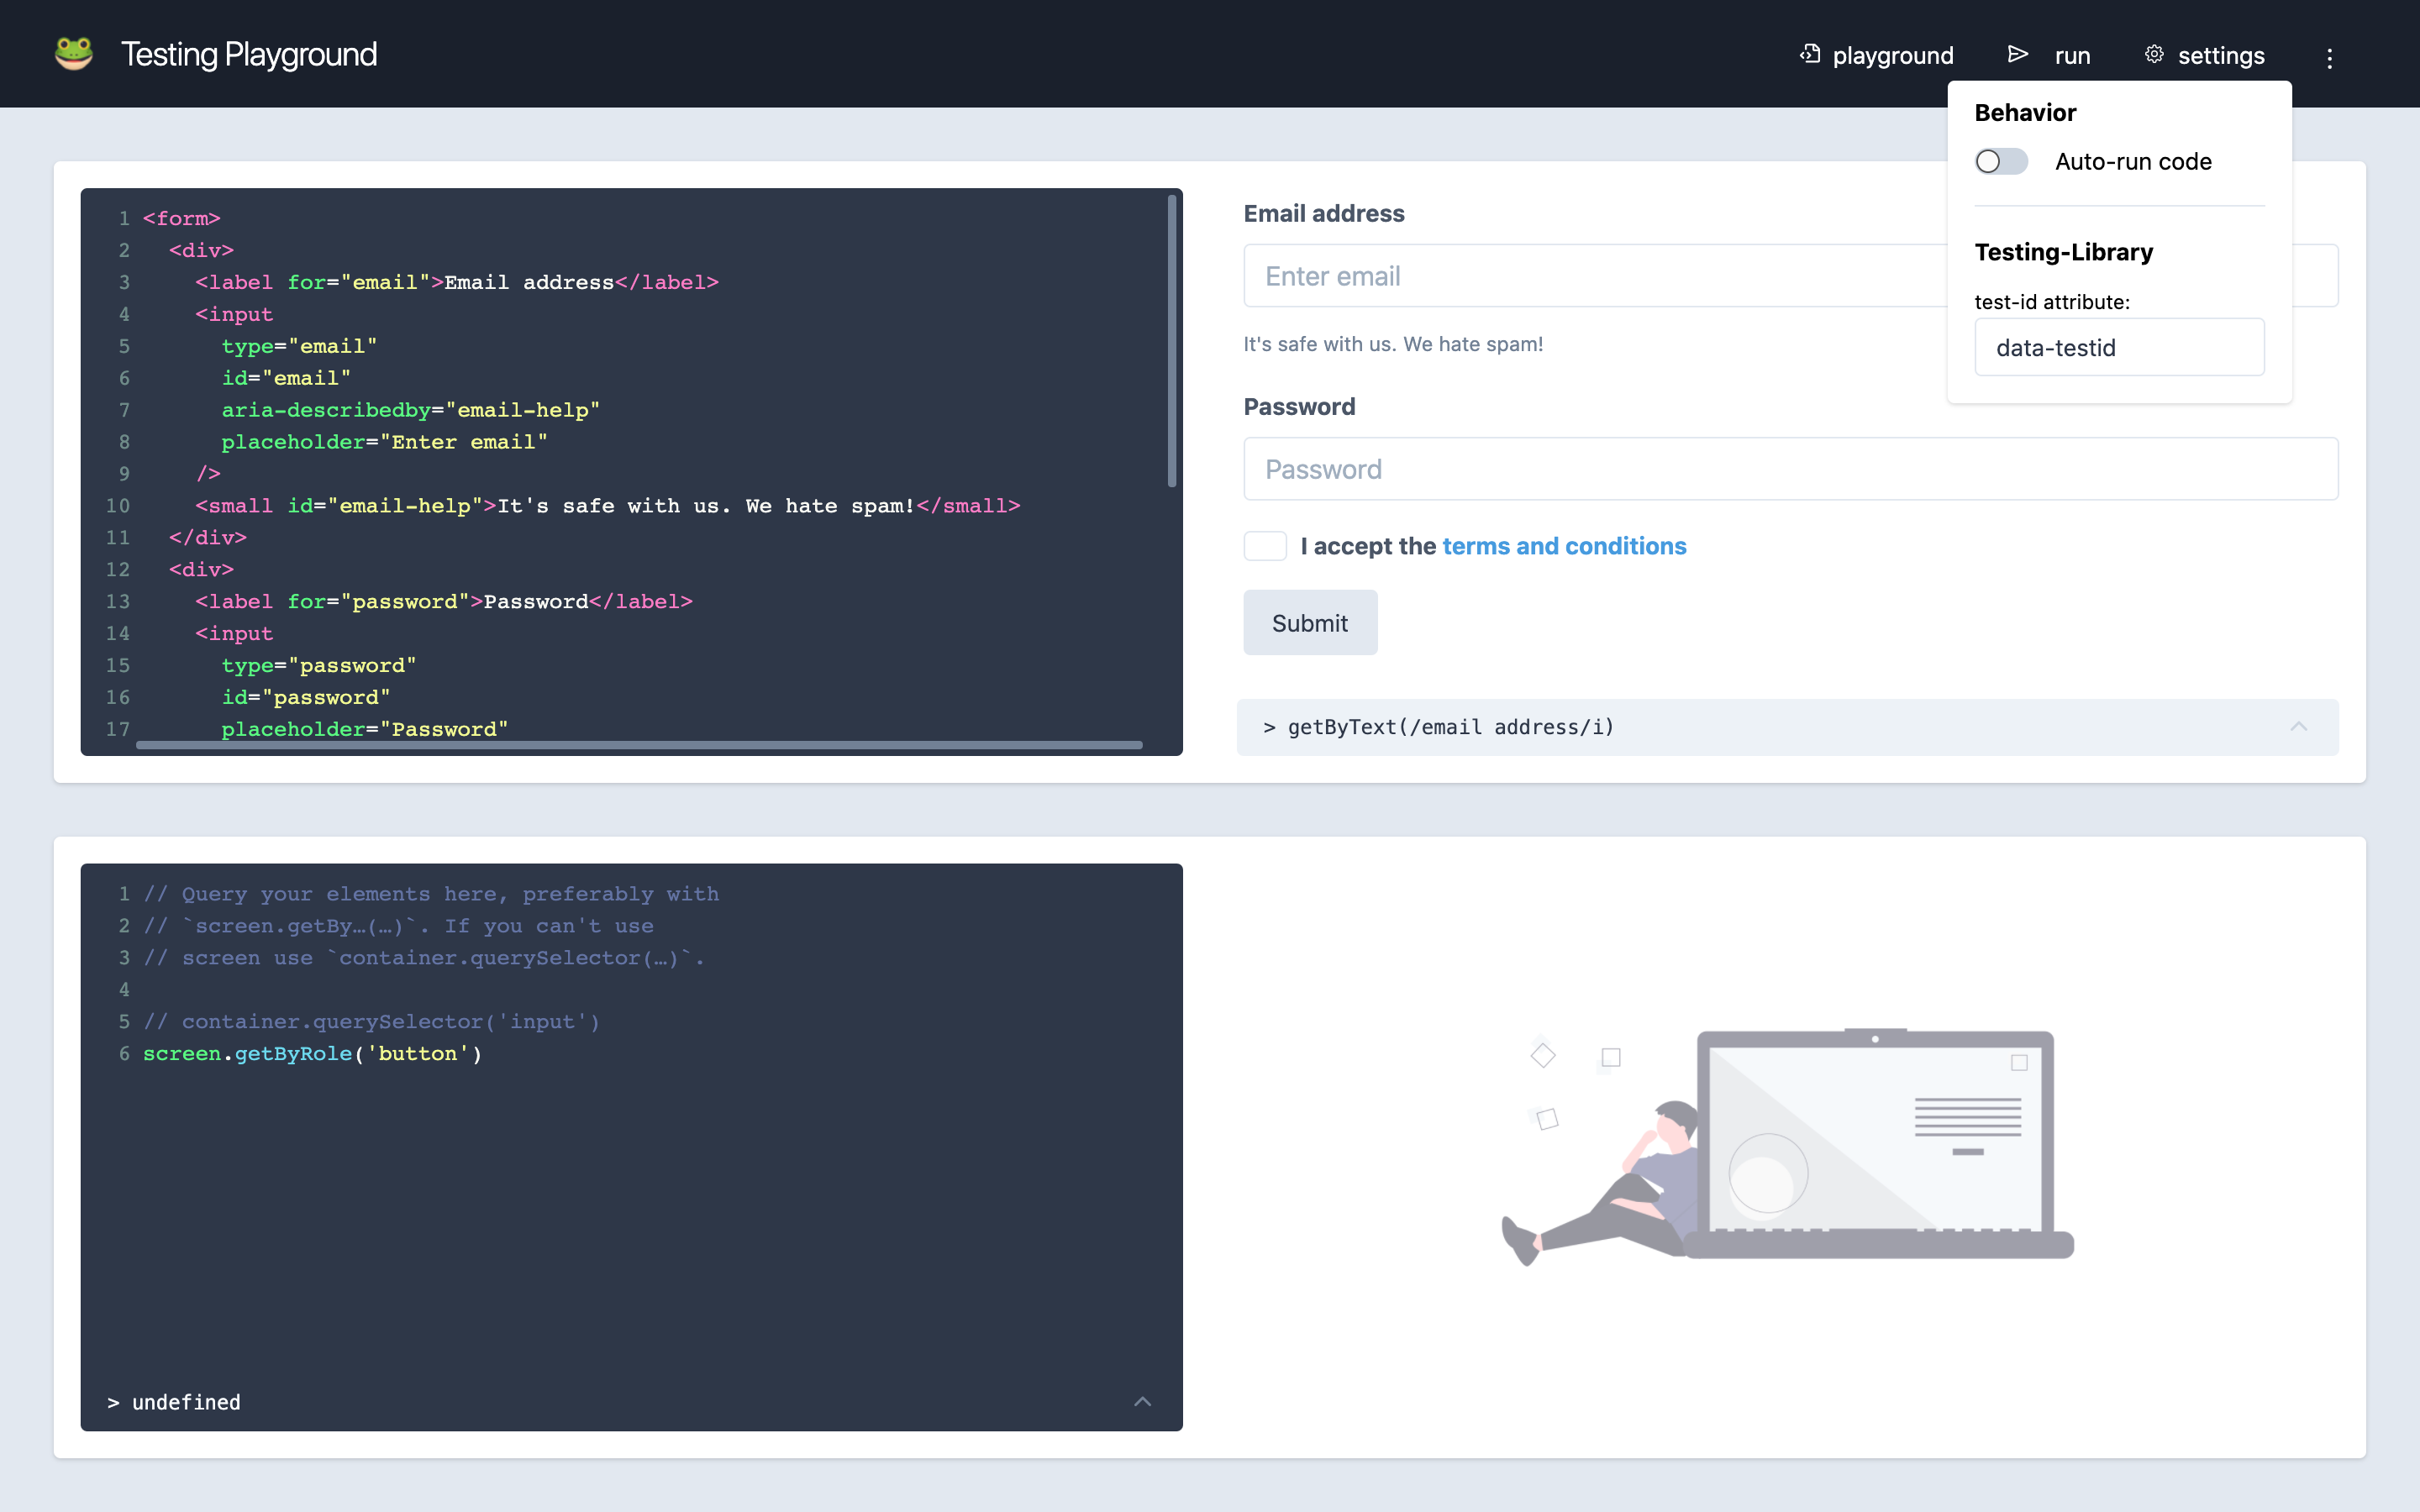Click the settings gear icon
This screenshot has height=1512, width=2420.
[2154, 54]
